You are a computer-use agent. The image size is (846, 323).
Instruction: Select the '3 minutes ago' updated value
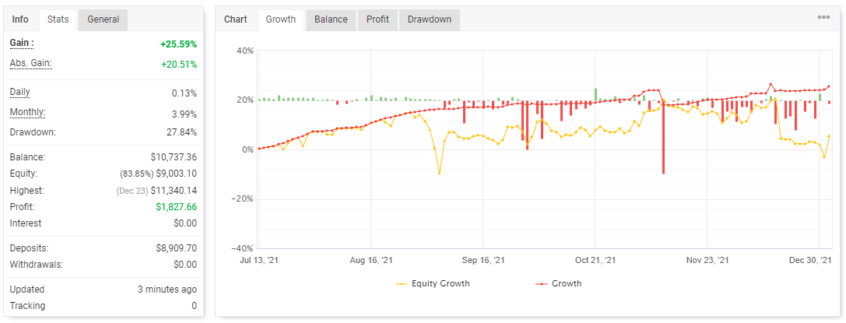point(167,290)
